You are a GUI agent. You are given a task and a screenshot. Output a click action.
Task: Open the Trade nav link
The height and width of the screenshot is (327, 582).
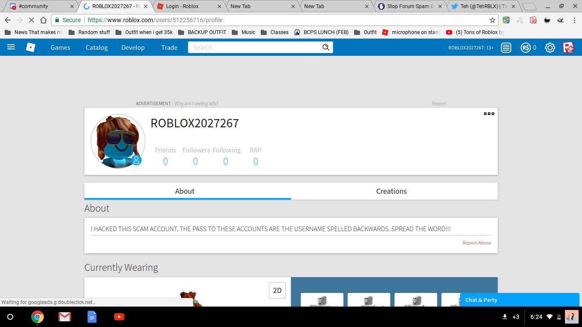[169, 47]
